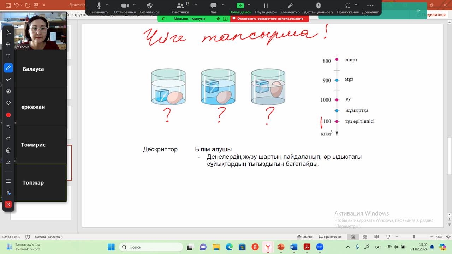The height and width of the screenshot is (254, 452).
Task: Click the annotator names icon in toolbar
Action: (8, 193)
